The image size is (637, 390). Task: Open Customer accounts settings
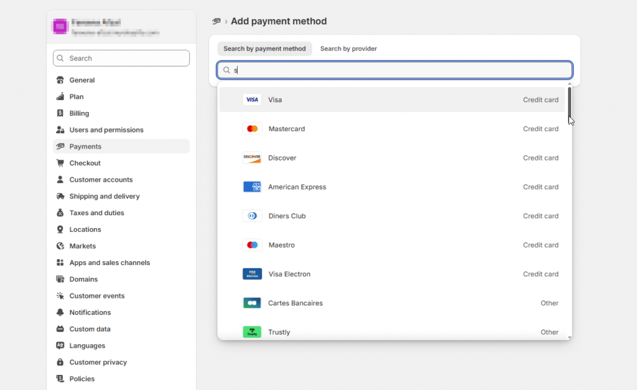121,180
